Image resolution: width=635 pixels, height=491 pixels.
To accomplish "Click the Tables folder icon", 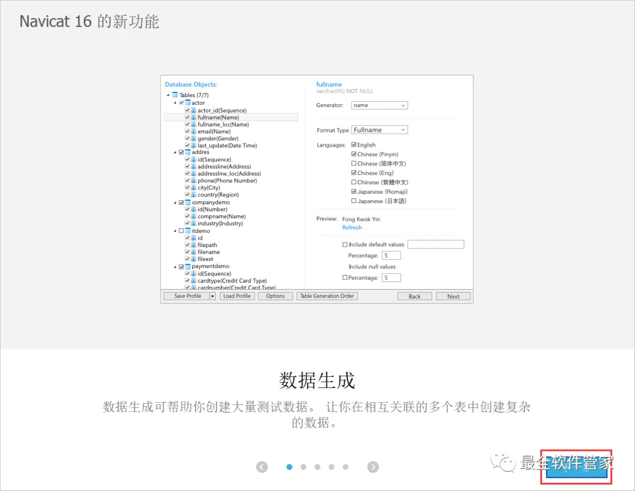I will [175, 95].
